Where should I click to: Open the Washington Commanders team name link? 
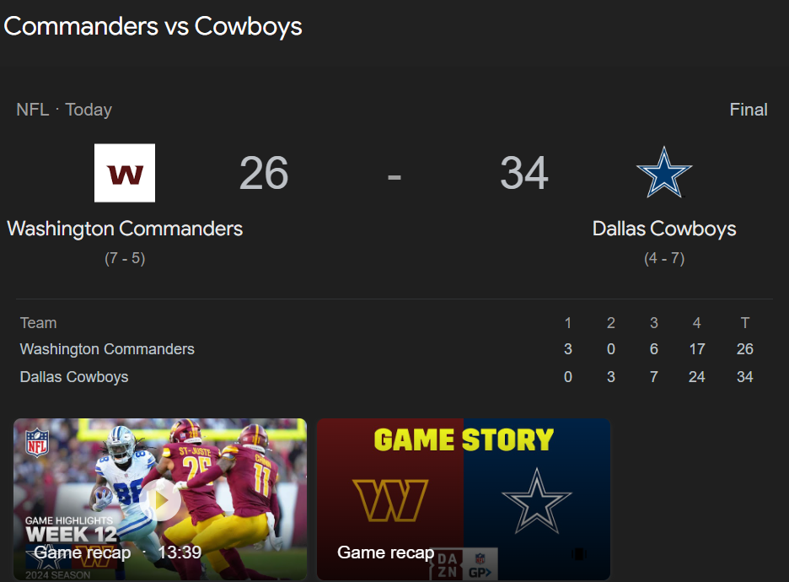(125, 229)
